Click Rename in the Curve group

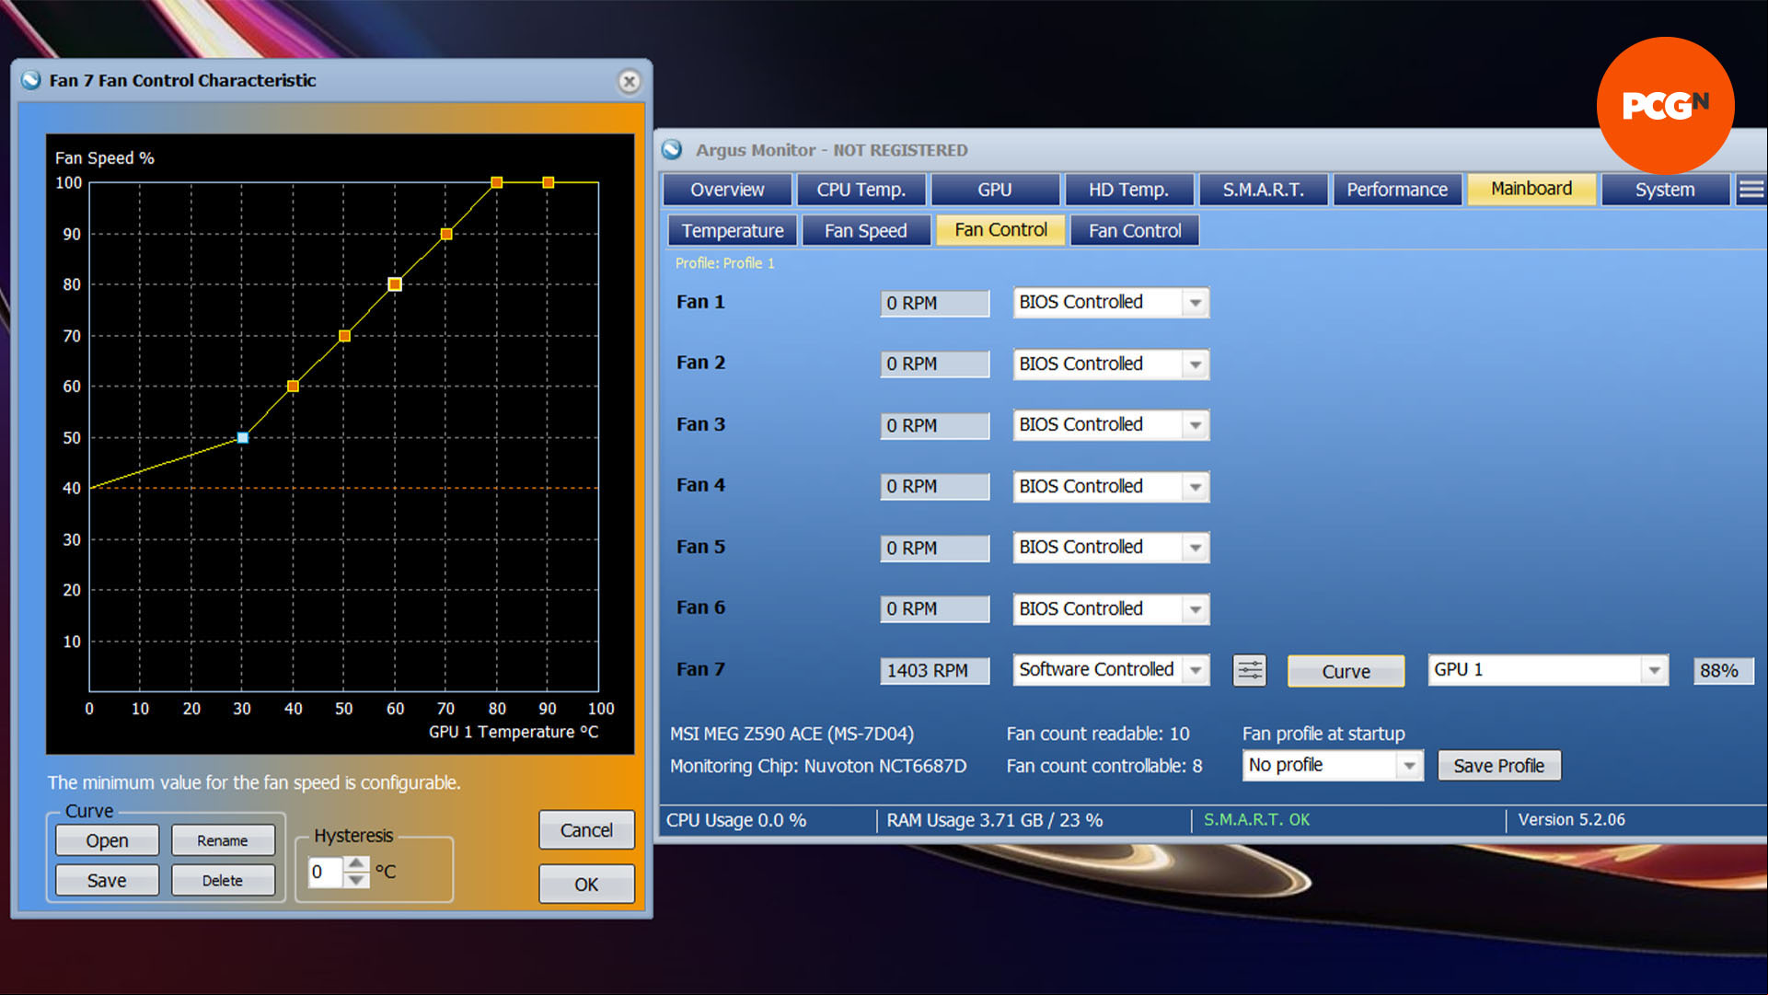pyautogui.click(x=223, y=840)
